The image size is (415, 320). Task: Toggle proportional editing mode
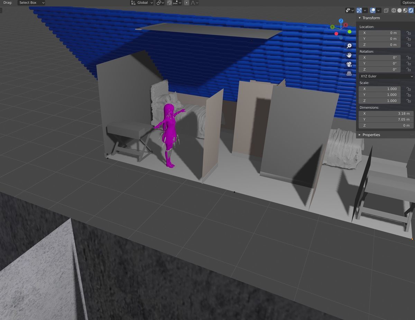[186, 3]
